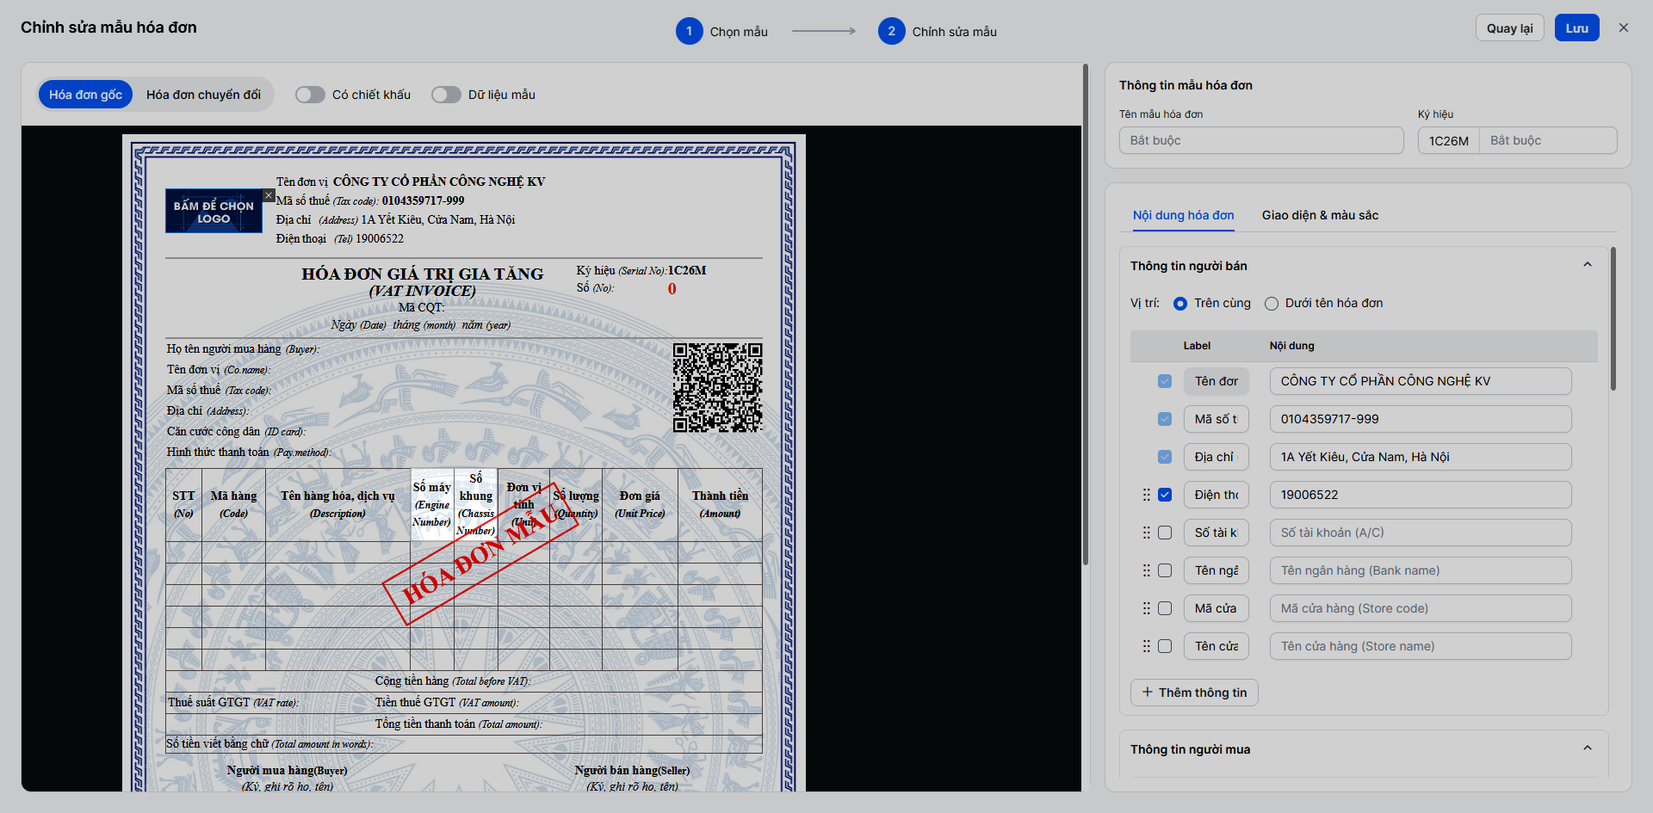Click the QR code on the invoice preview
Viewport: 1653px width, 813px height.
point(717,387)
